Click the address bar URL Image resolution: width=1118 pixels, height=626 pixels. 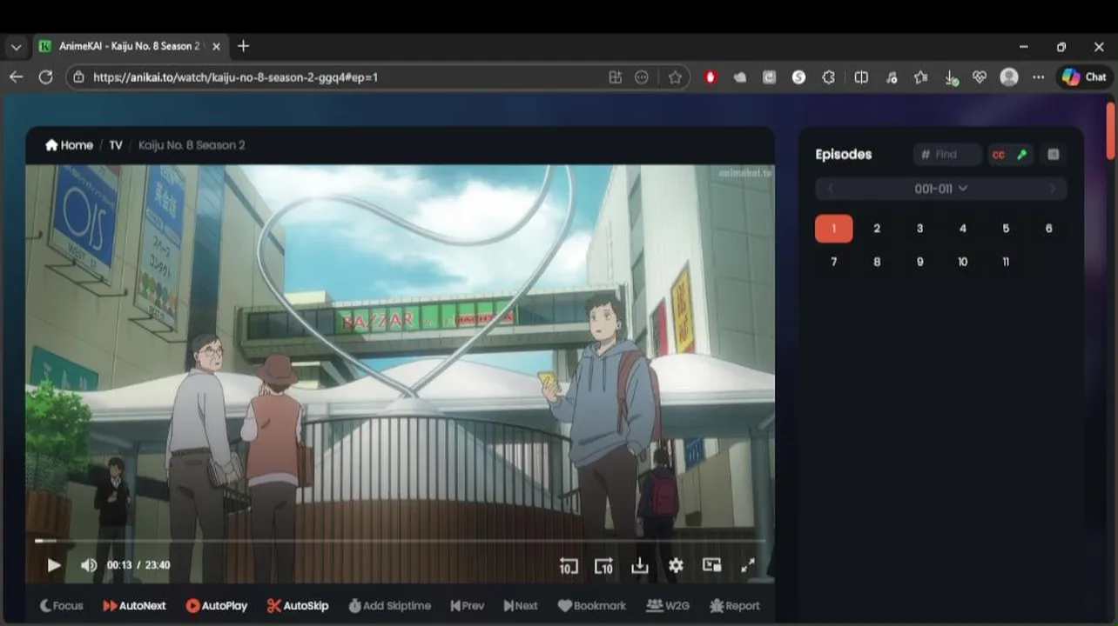coord(235,77)
